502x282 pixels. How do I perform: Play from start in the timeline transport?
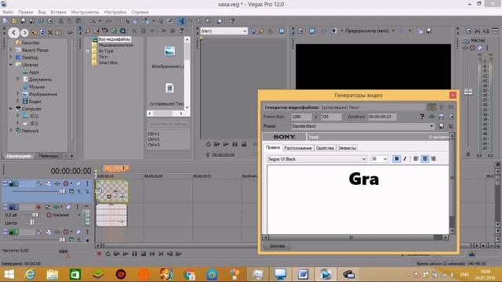pos(117,254)
